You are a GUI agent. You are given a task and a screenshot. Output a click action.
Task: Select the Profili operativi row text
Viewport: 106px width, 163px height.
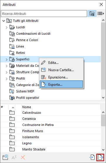(28, 98)
